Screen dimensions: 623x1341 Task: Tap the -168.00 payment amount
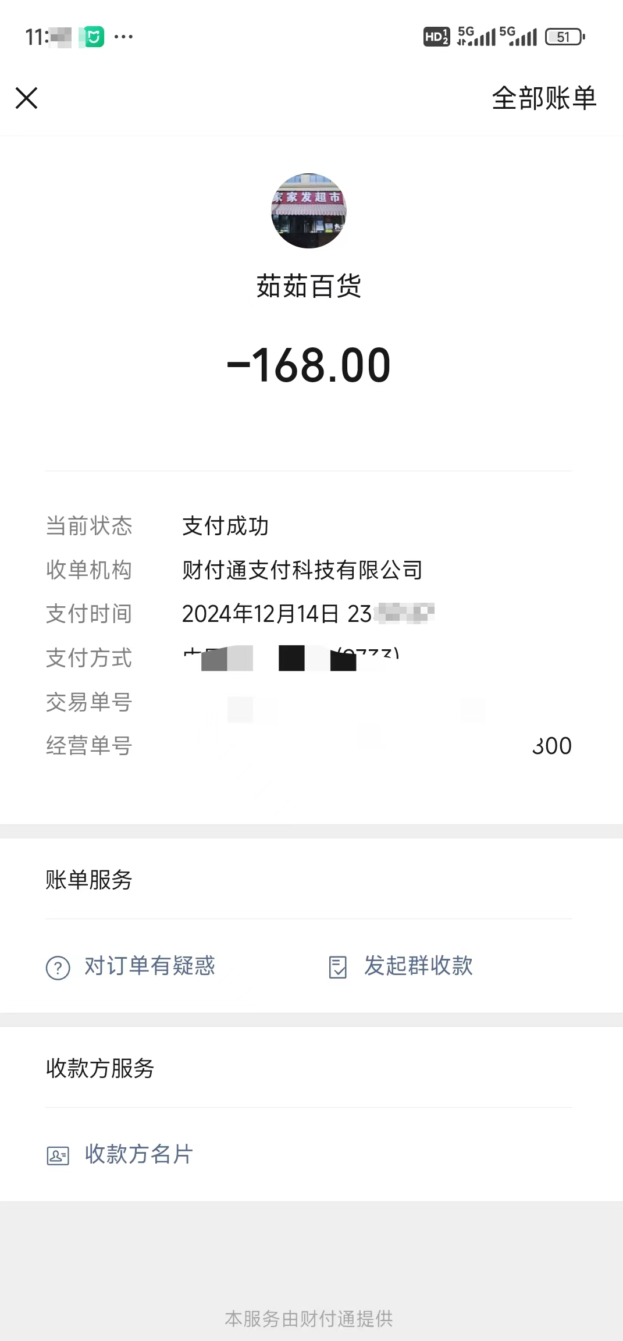[309, 366]
